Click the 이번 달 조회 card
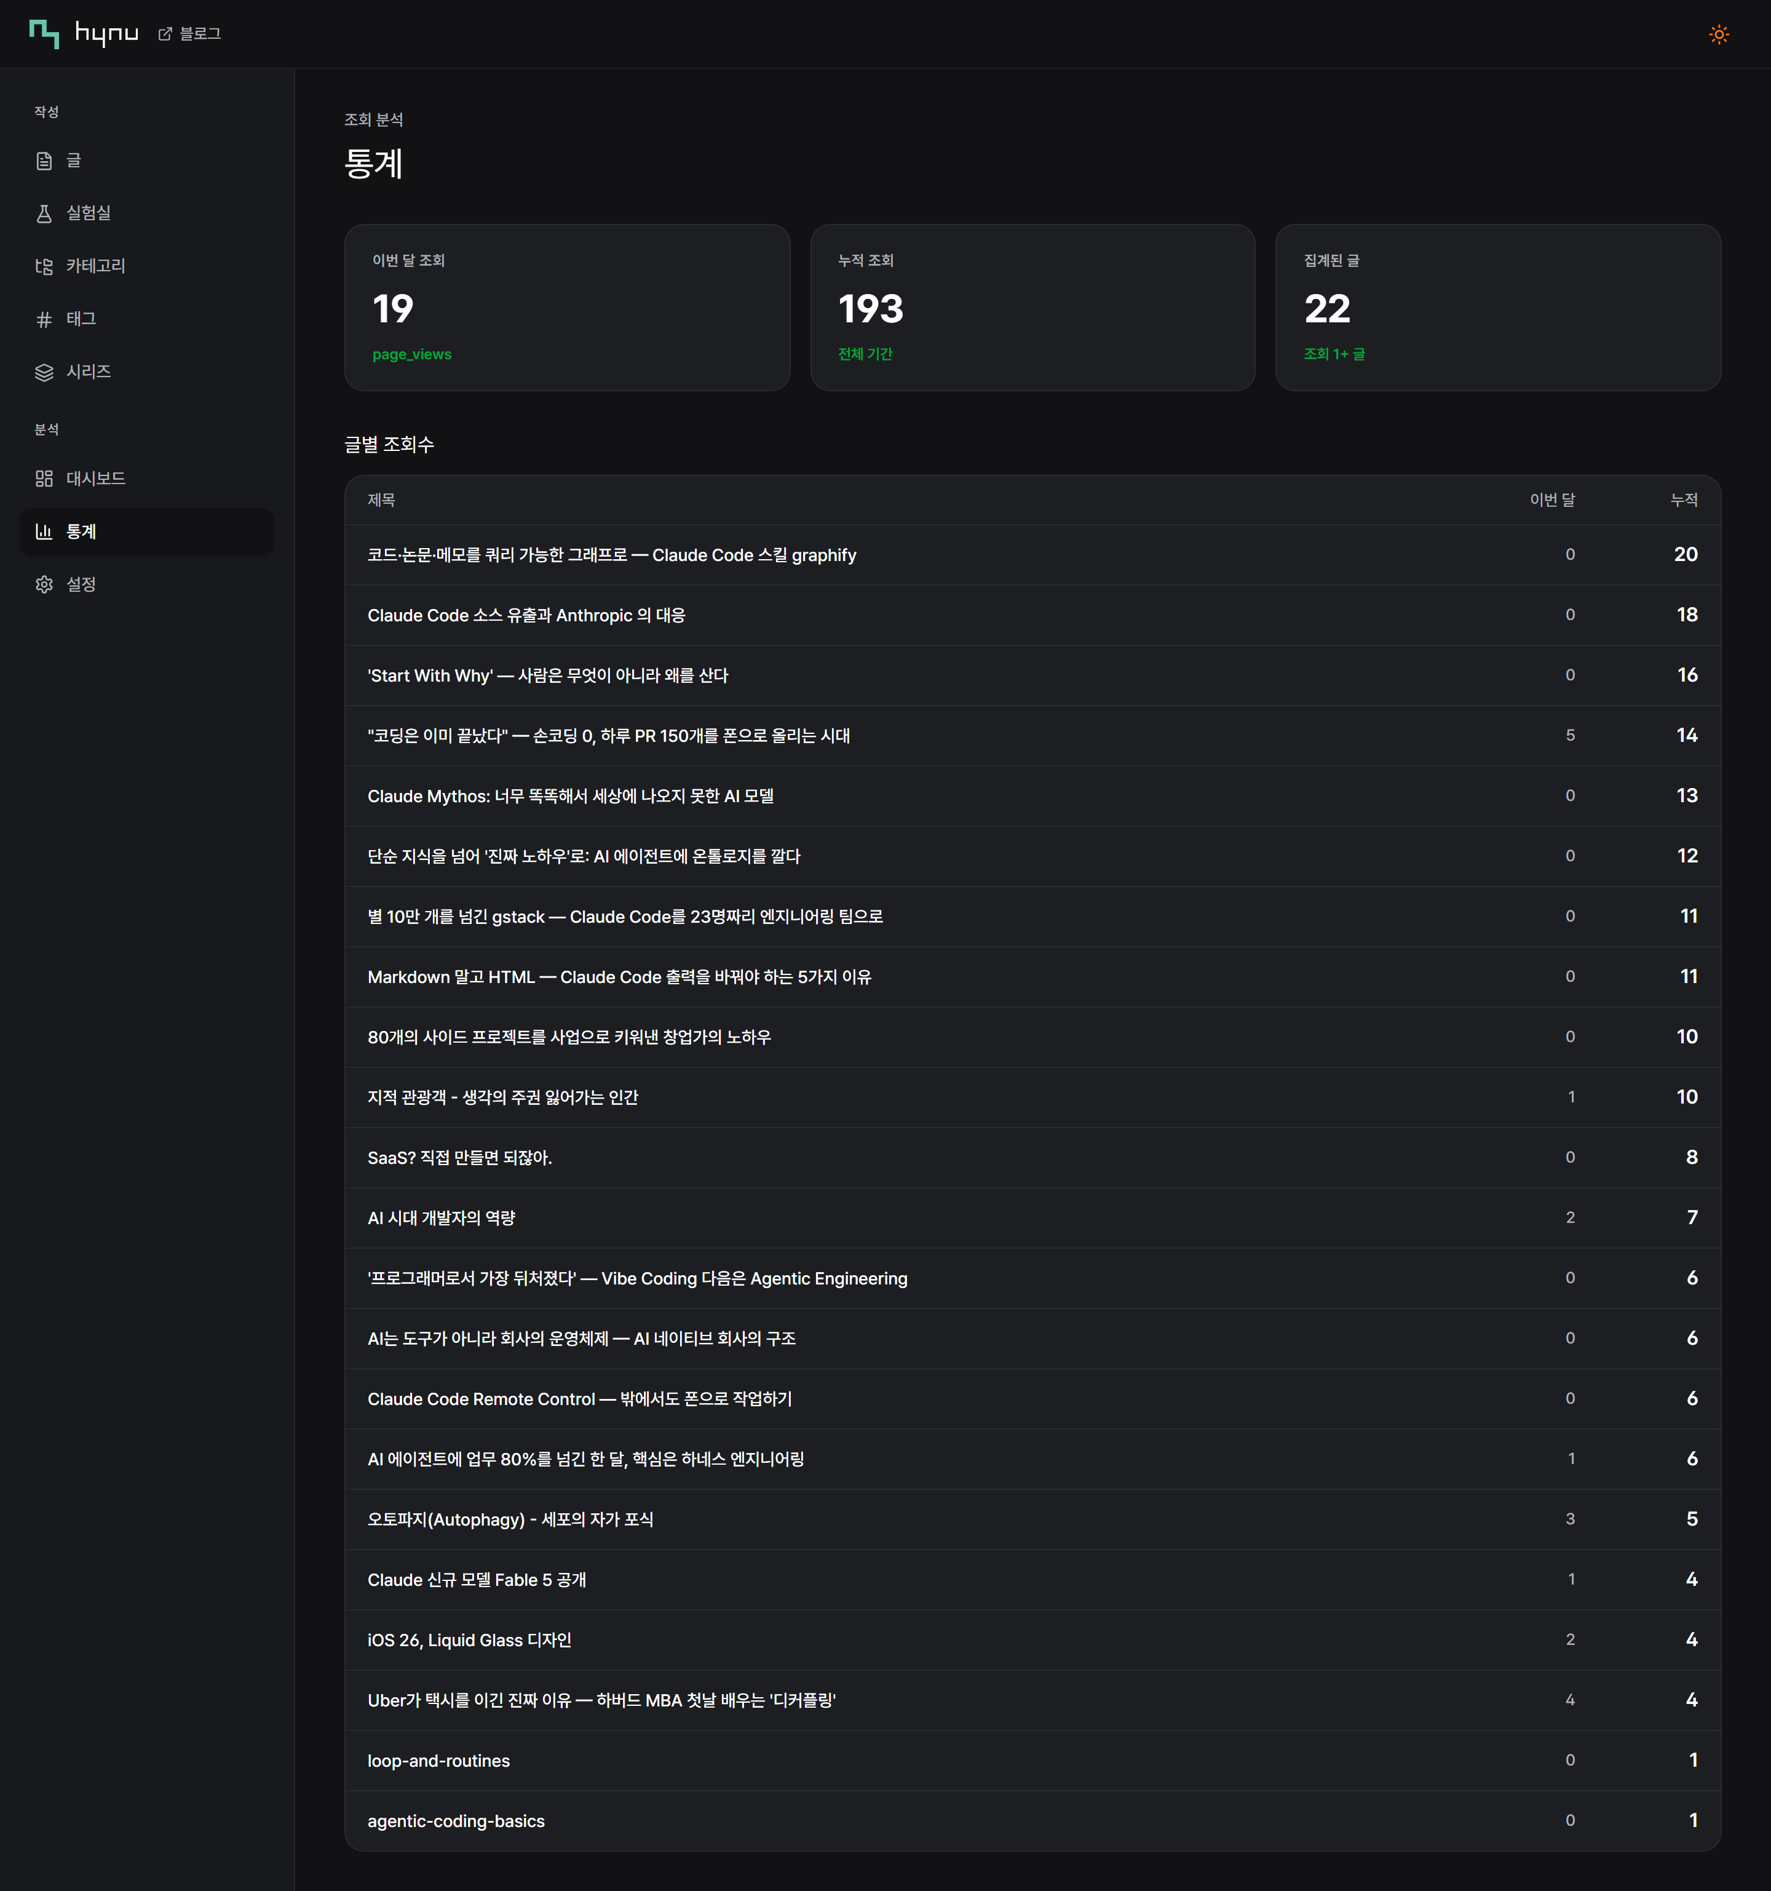1771x1891 pixels. 566,307
